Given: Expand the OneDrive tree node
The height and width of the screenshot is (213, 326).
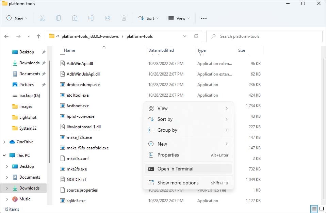Looking at the screenshot, I should pyautogui.click(x=4, y=142).
